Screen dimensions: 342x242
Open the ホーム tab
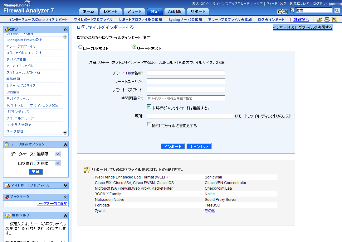point(89,12)
